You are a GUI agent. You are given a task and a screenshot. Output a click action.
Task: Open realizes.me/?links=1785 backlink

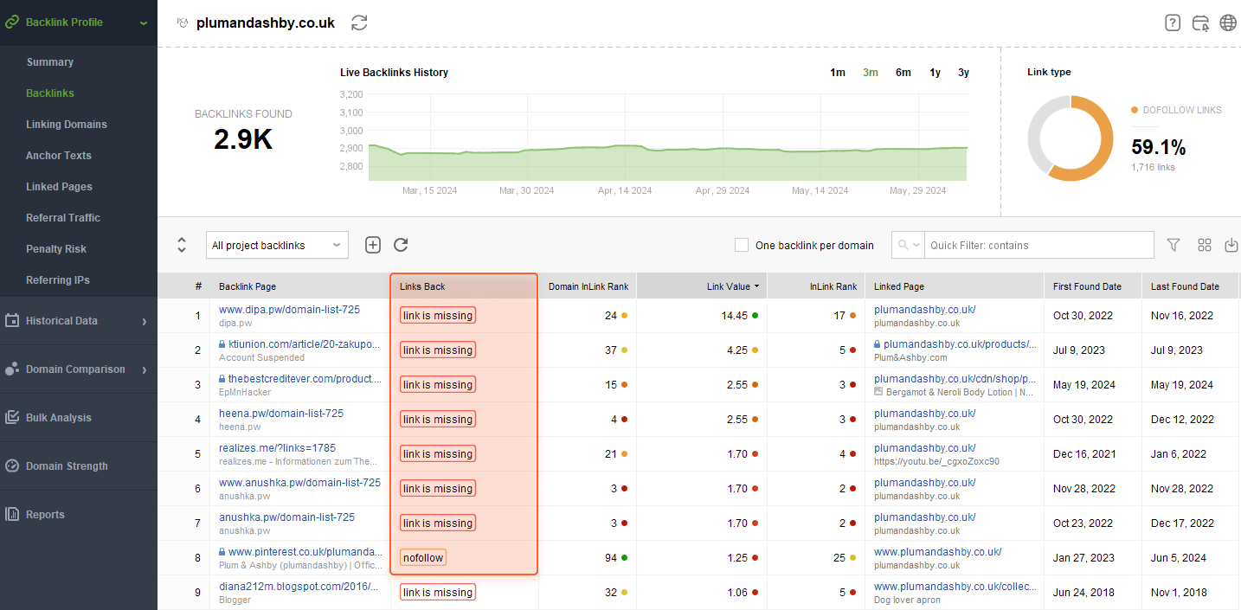[277, 448]
